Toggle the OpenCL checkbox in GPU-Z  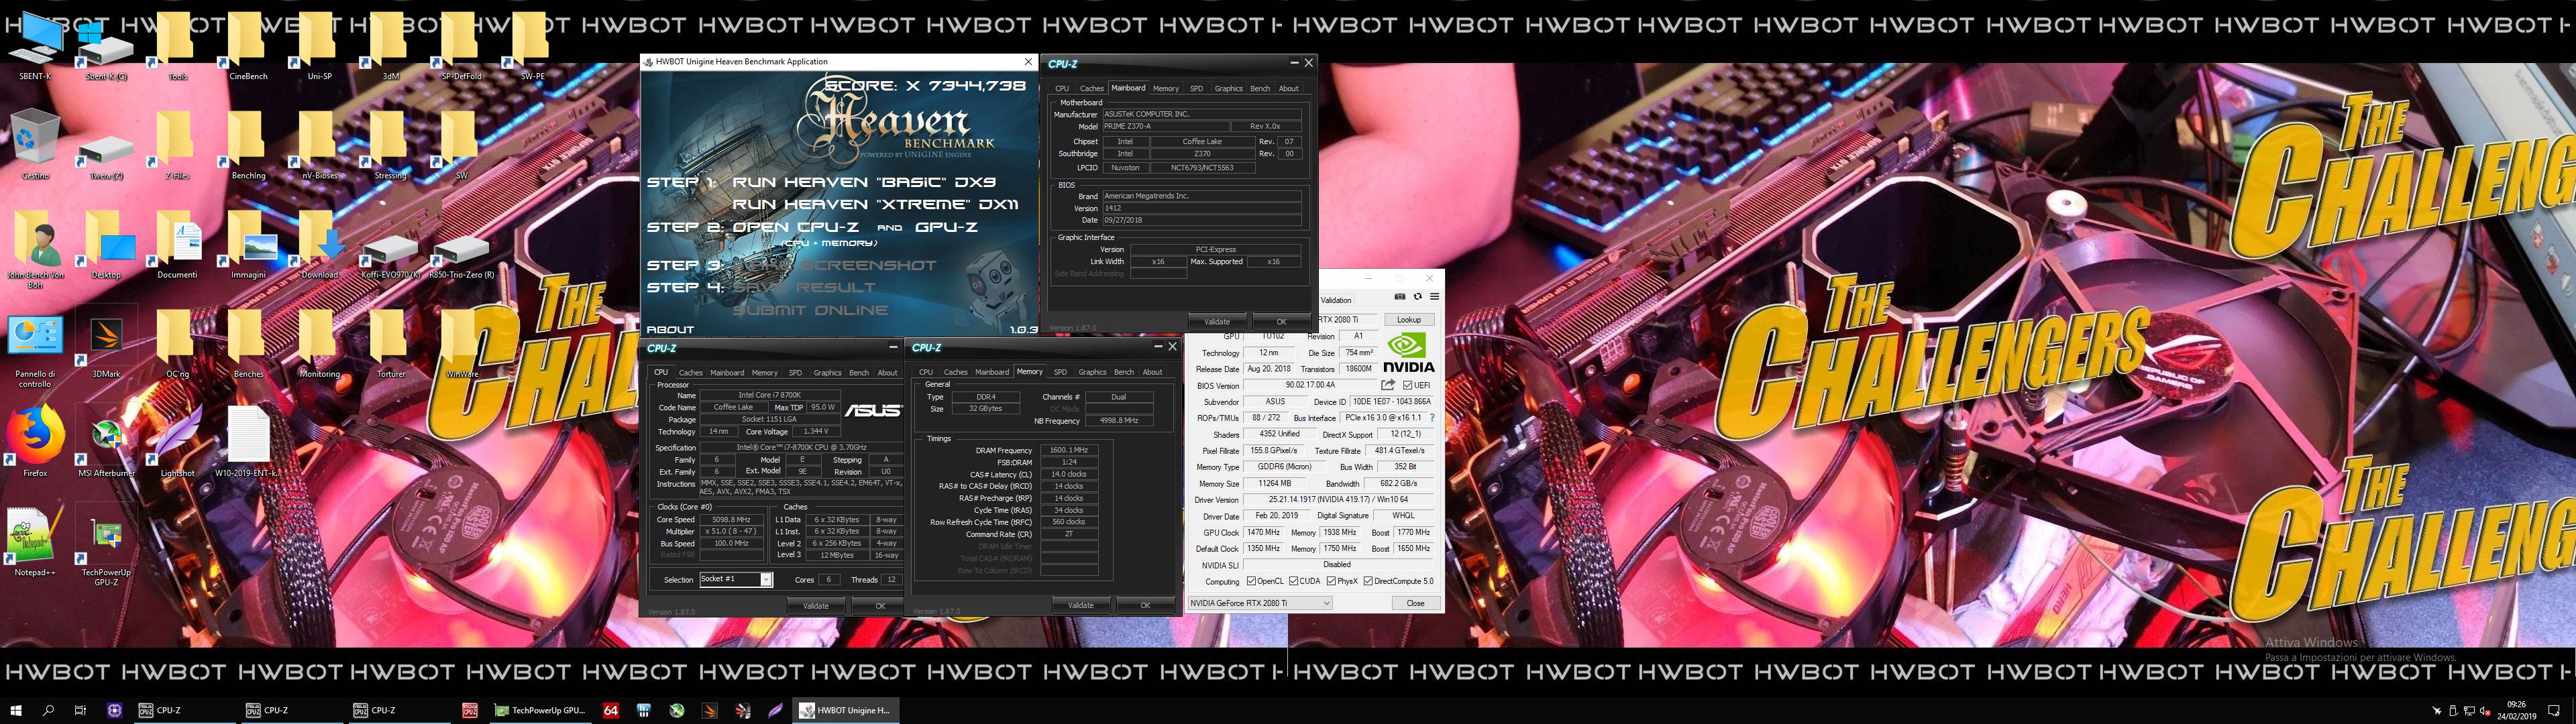click(x=1250, y=581)
